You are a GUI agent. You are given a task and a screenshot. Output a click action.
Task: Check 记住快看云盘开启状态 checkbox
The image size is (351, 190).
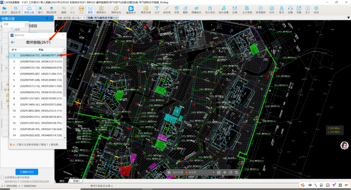(x=3, y=178)
